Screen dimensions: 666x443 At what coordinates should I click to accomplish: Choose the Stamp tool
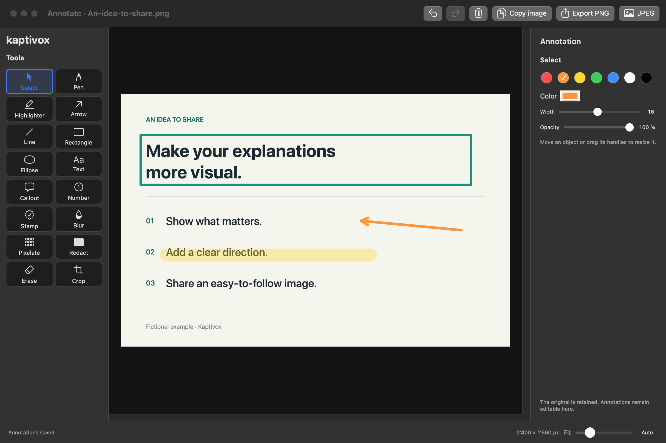tap(29, 219)
